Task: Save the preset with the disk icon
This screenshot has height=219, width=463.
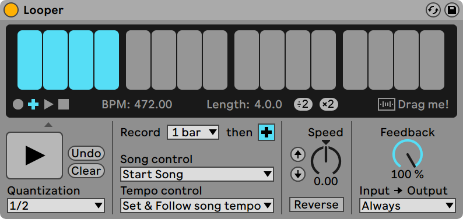Action: click(451, 10)
